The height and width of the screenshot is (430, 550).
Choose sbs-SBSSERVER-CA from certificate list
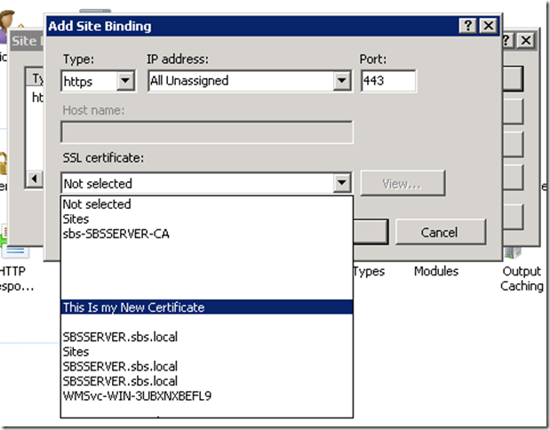point(116,234)
